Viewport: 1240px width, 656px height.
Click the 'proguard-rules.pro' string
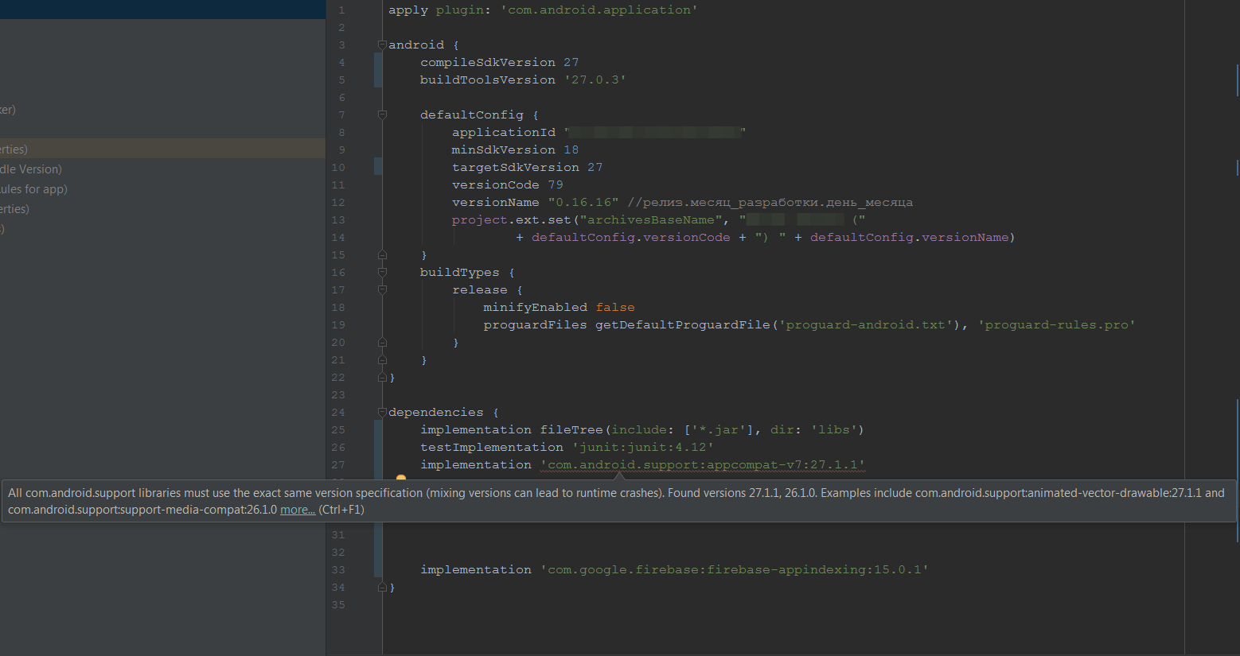[x=1057, y=324]
